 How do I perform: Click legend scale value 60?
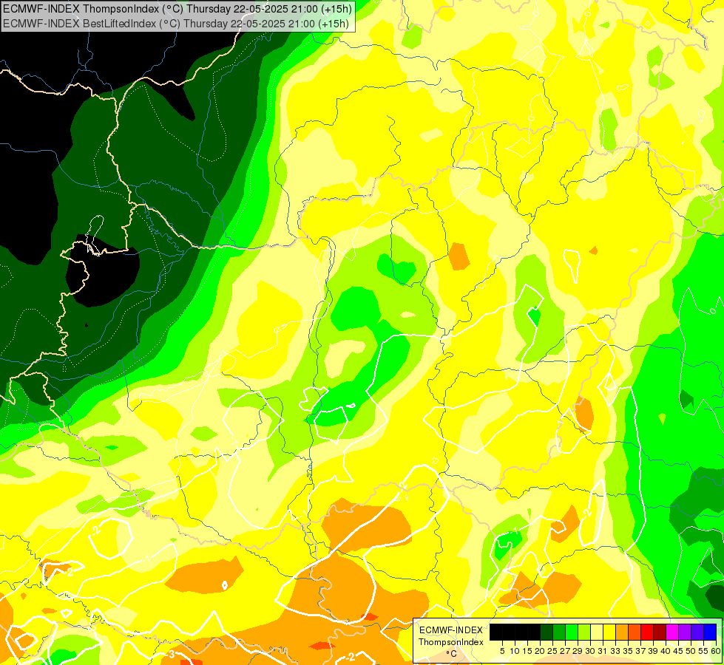coord(716,651)
